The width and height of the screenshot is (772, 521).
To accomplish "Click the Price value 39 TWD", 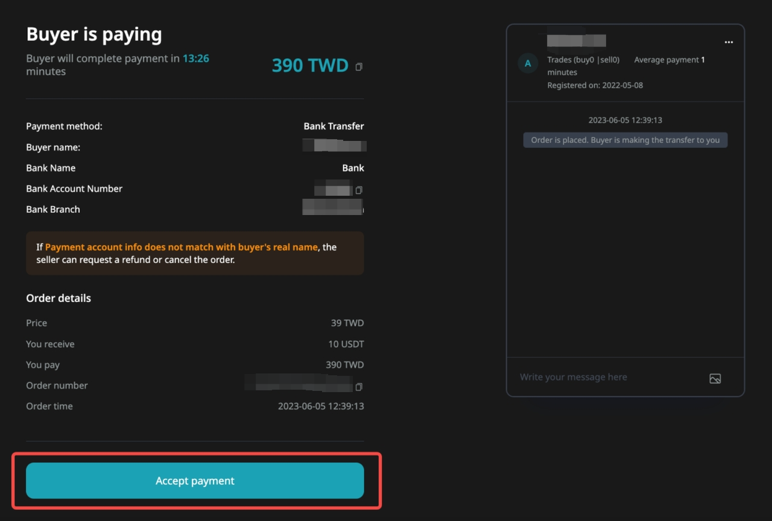I will [347, 323].
